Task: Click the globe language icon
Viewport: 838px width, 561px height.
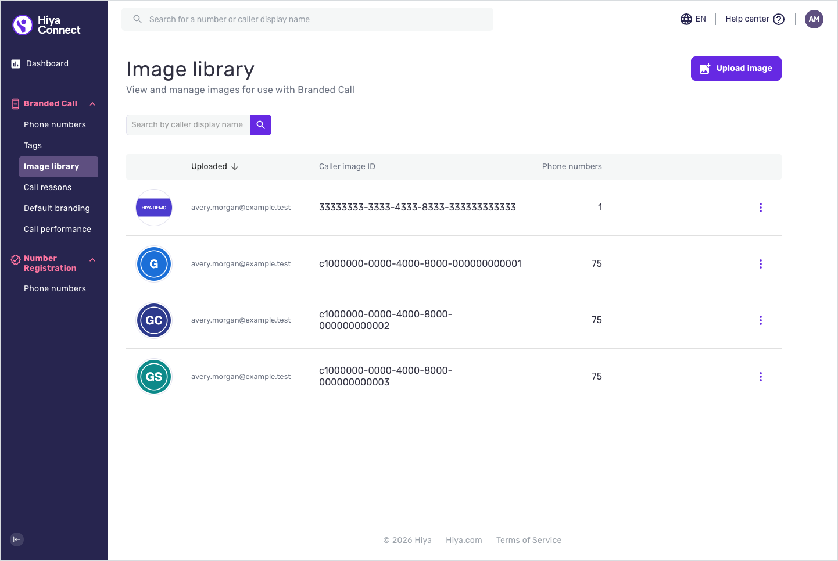Action: 686,19
